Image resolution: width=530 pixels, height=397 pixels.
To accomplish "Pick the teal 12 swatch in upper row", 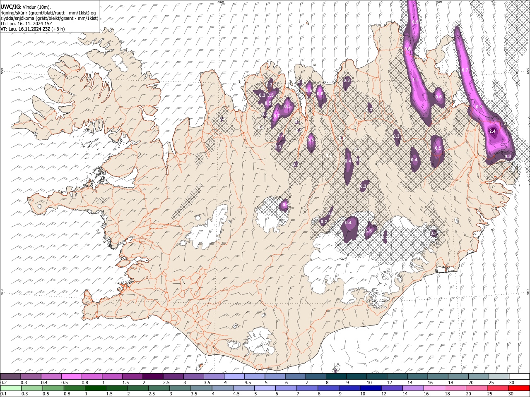I will point(397,376).
